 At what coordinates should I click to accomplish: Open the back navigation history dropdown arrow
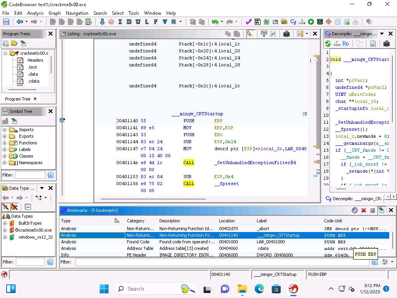(x=26, y=22)
